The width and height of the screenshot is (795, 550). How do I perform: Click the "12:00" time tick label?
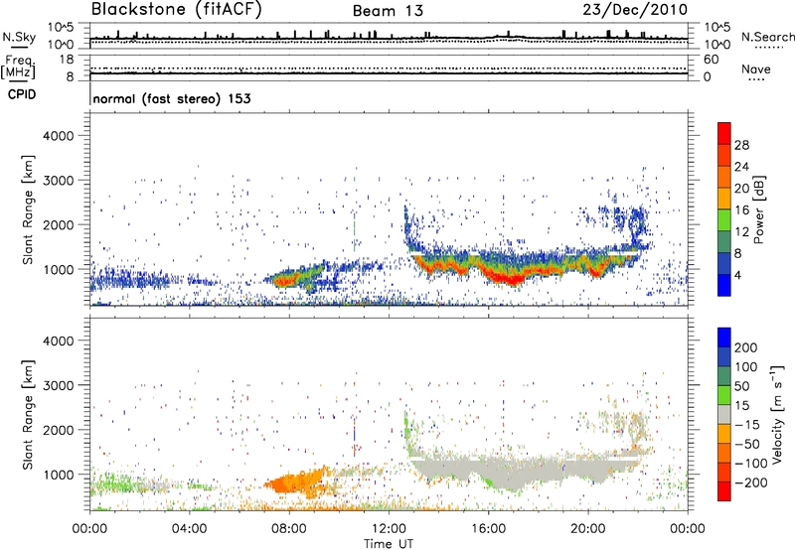[389, 529]
